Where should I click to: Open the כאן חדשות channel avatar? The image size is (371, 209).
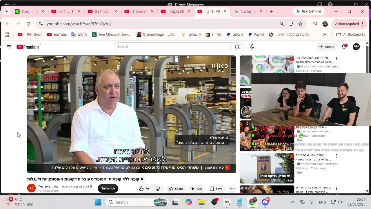(x=31, y=188)
